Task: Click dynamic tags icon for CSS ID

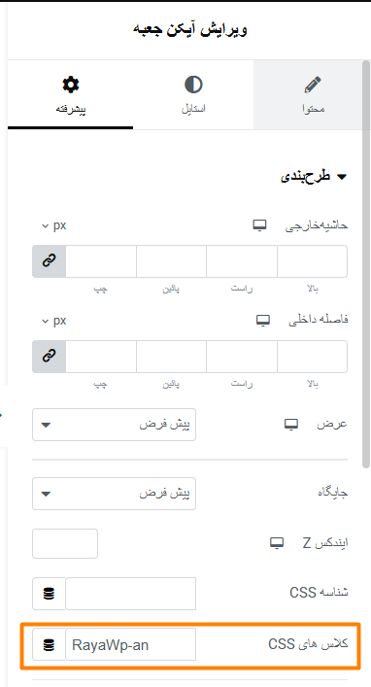Action: (x=50, y=594)
